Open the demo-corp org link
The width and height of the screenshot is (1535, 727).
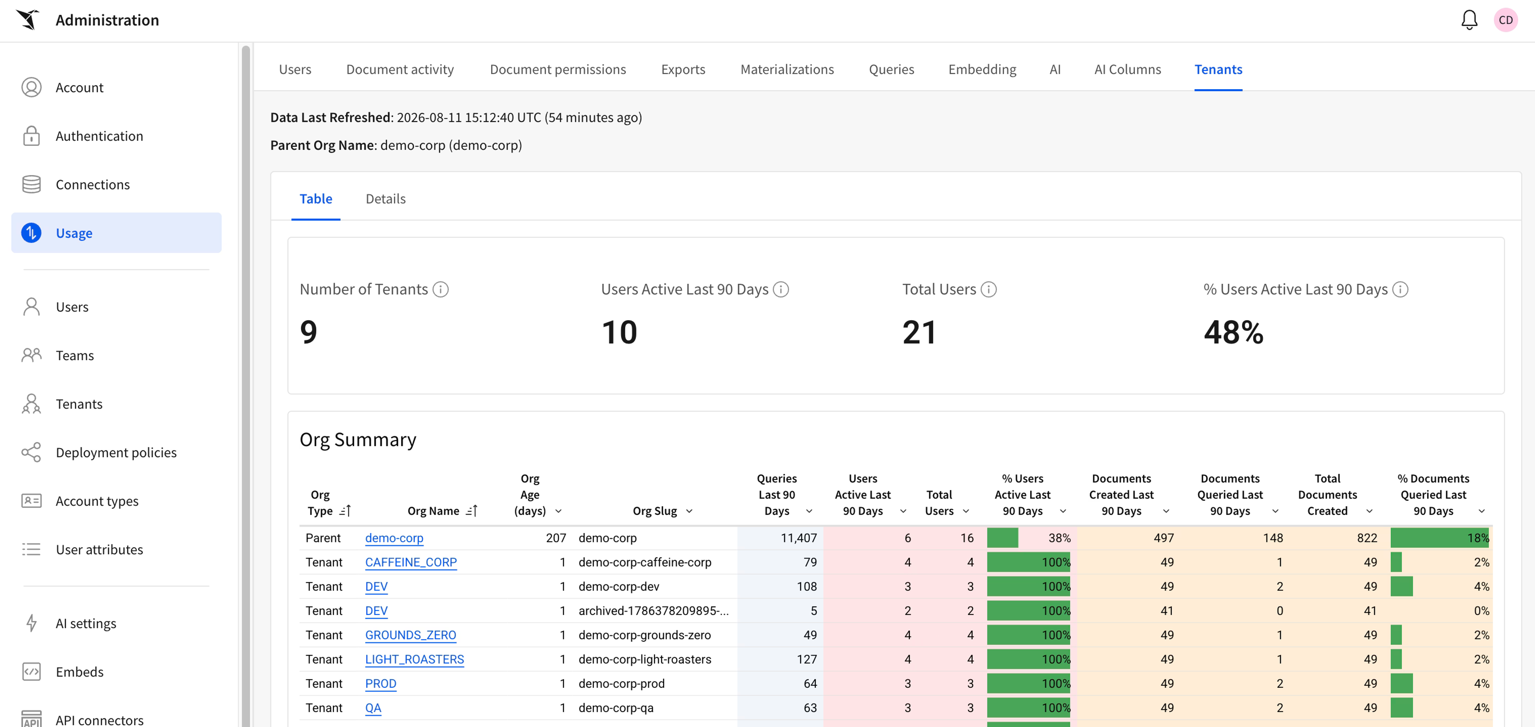[x=394, y=538]
